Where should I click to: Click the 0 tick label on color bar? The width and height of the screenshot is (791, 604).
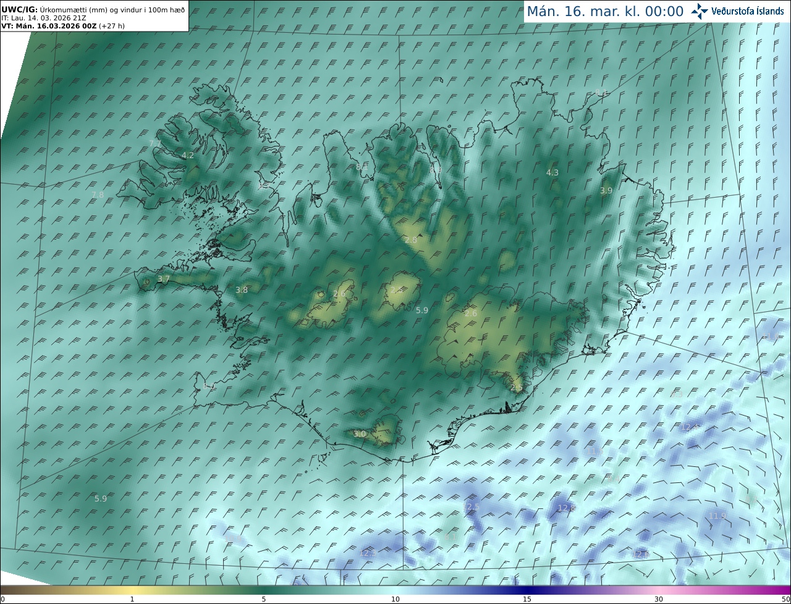pos(2,599)
